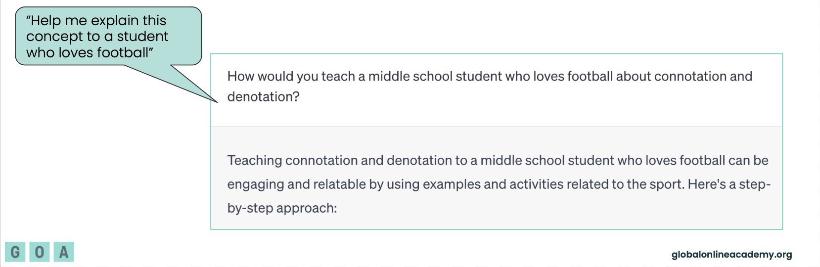
Task: Click the G tile in GOA logo
Action: [15, 252]
